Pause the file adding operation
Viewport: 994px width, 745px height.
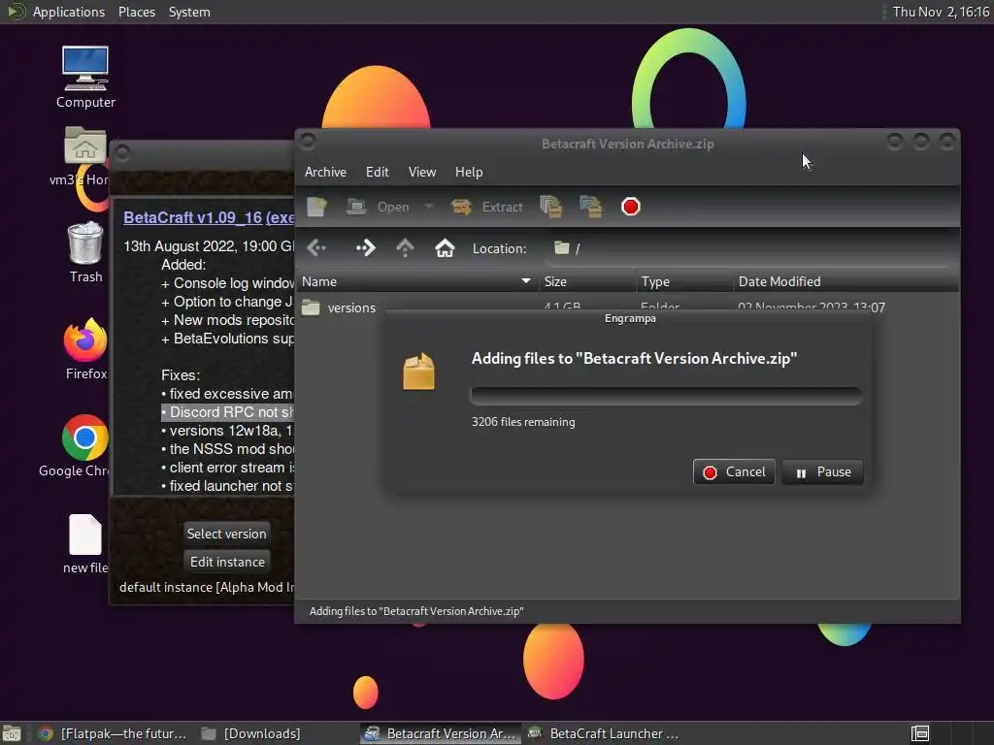tap(823, 472)
